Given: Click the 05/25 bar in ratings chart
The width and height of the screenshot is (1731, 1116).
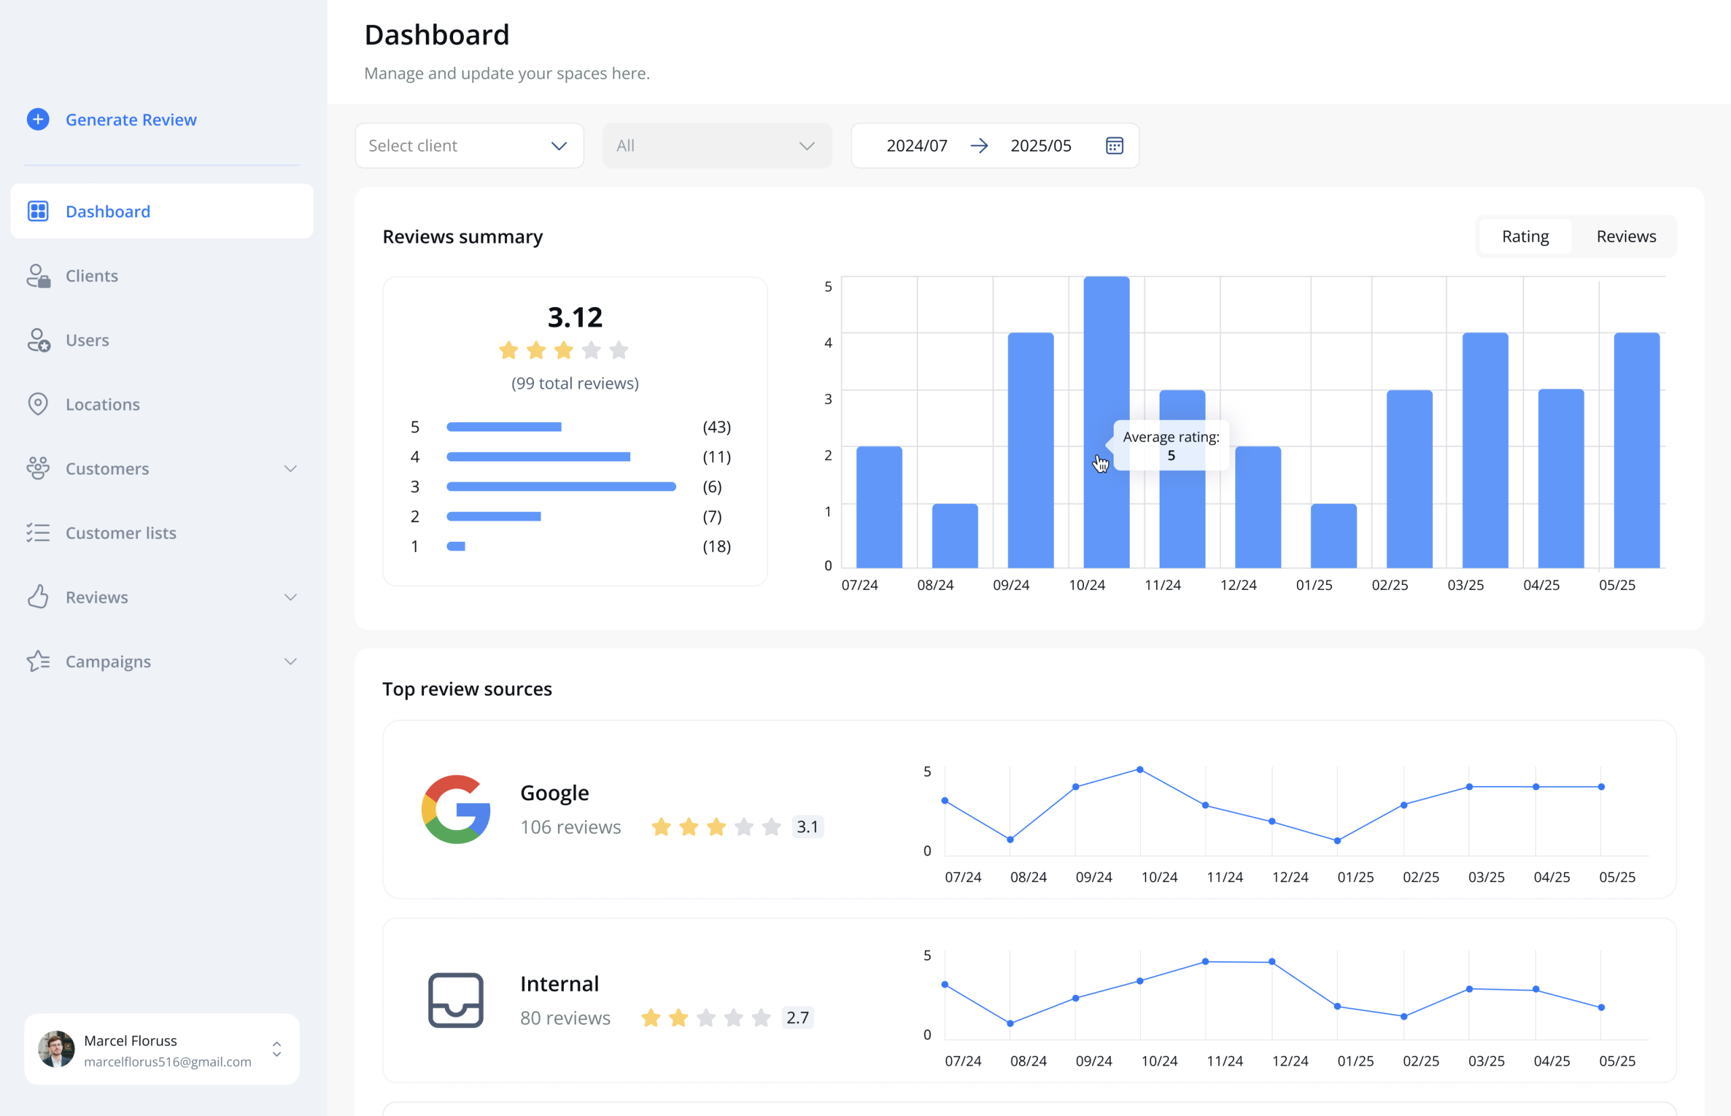Looking at the screenshot, I should coord(1636,450).
